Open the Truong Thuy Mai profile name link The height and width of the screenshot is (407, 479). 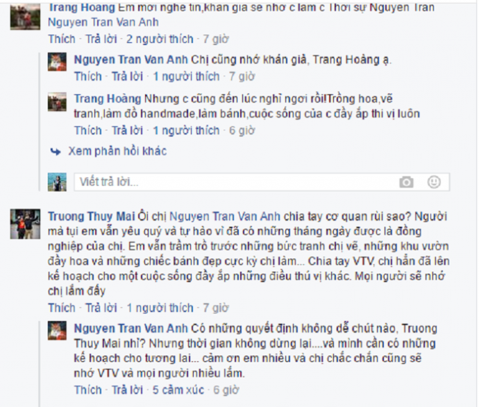(x=92, y=216)
